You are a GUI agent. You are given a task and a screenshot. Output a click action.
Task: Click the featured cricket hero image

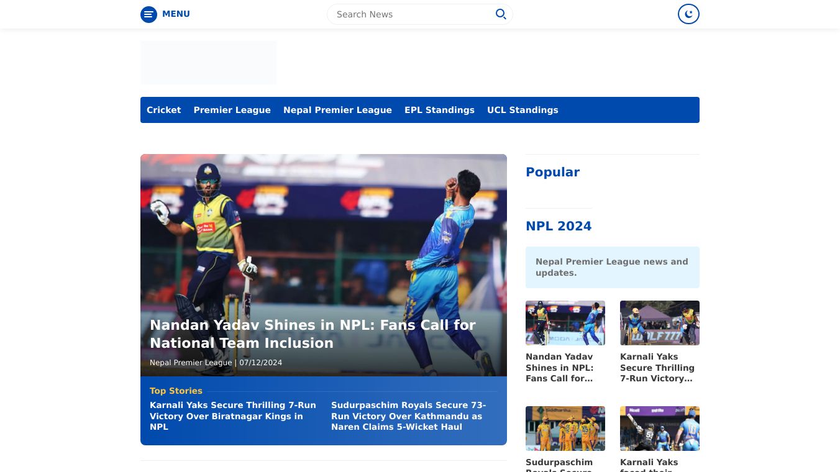pos(323,236)
